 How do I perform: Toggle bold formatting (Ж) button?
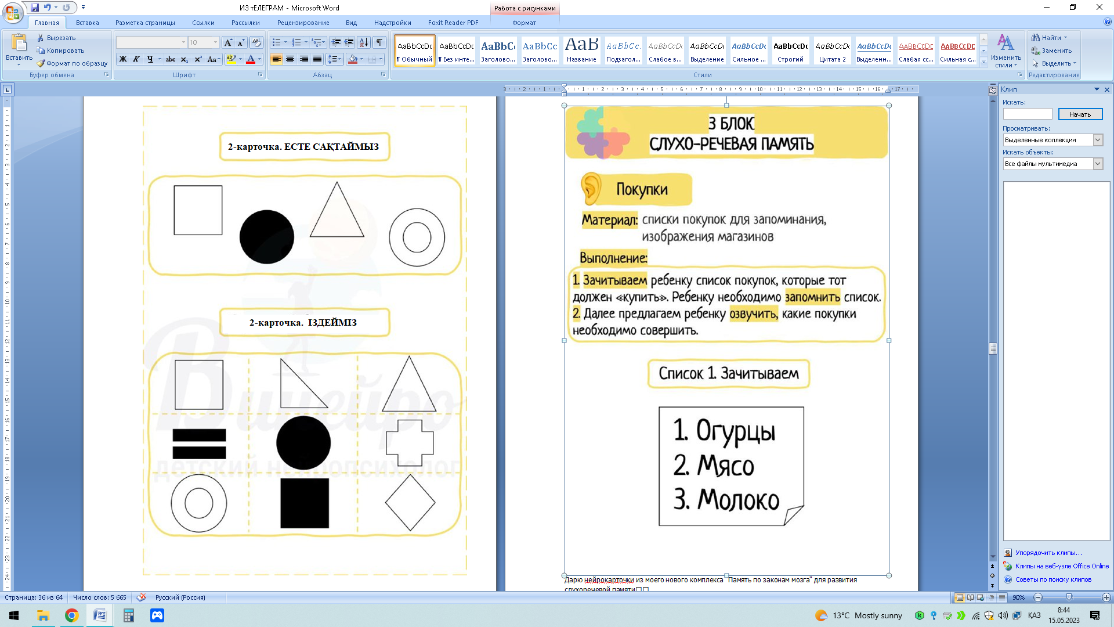(x=123, y=59)
